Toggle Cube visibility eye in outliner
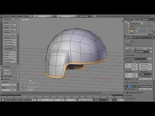The height and width of the screenshot is (116, 155). (147, 31)
